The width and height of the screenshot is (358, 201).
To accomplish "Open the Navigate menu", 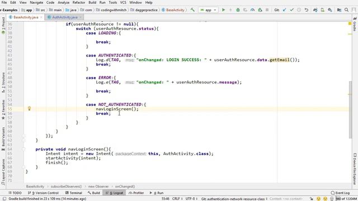I will pyautogui.click(x=36, y=2).
